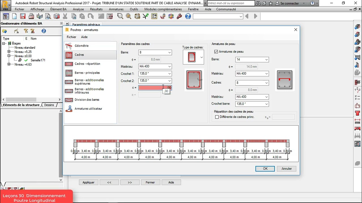Collapse the Niveau ±0,00 tree node
The image size is (362, 203).
pyautogui.click(x=9, y=56)
